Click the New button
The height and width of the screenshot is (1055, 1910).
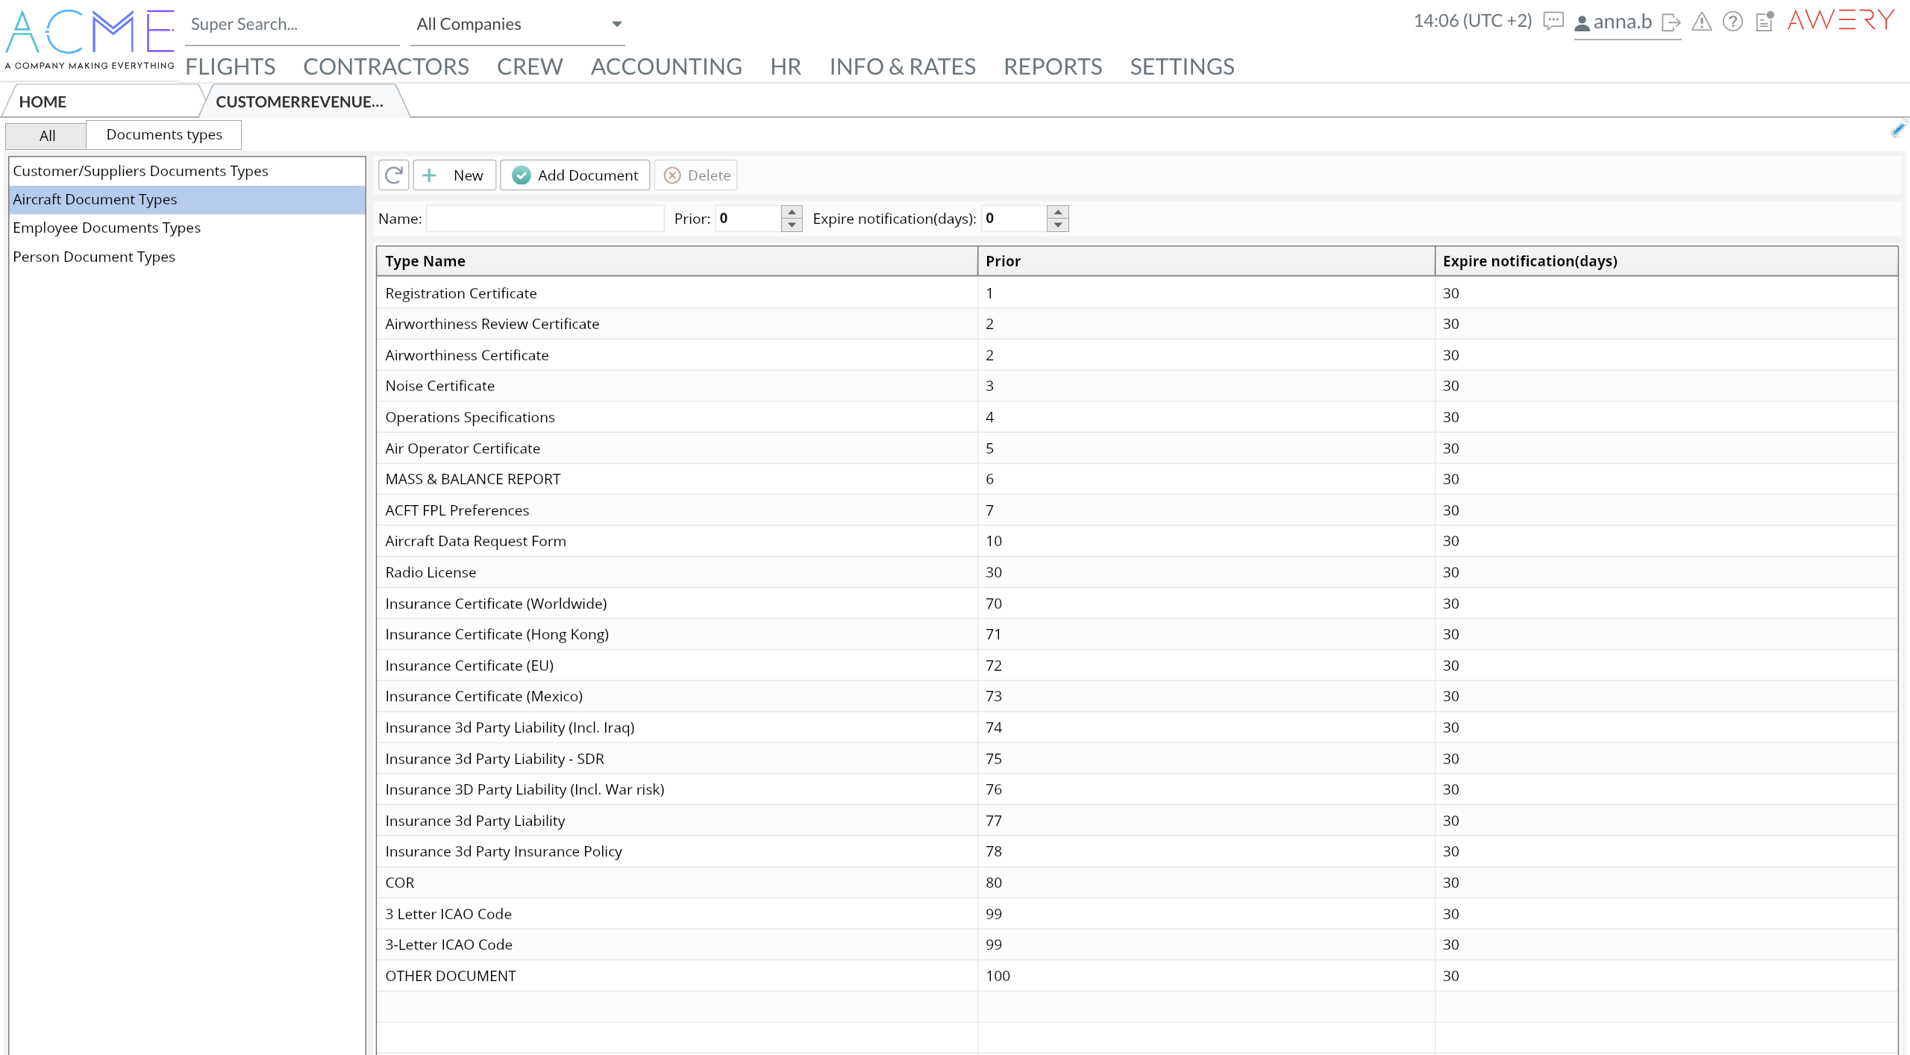[x=454, y=175]
